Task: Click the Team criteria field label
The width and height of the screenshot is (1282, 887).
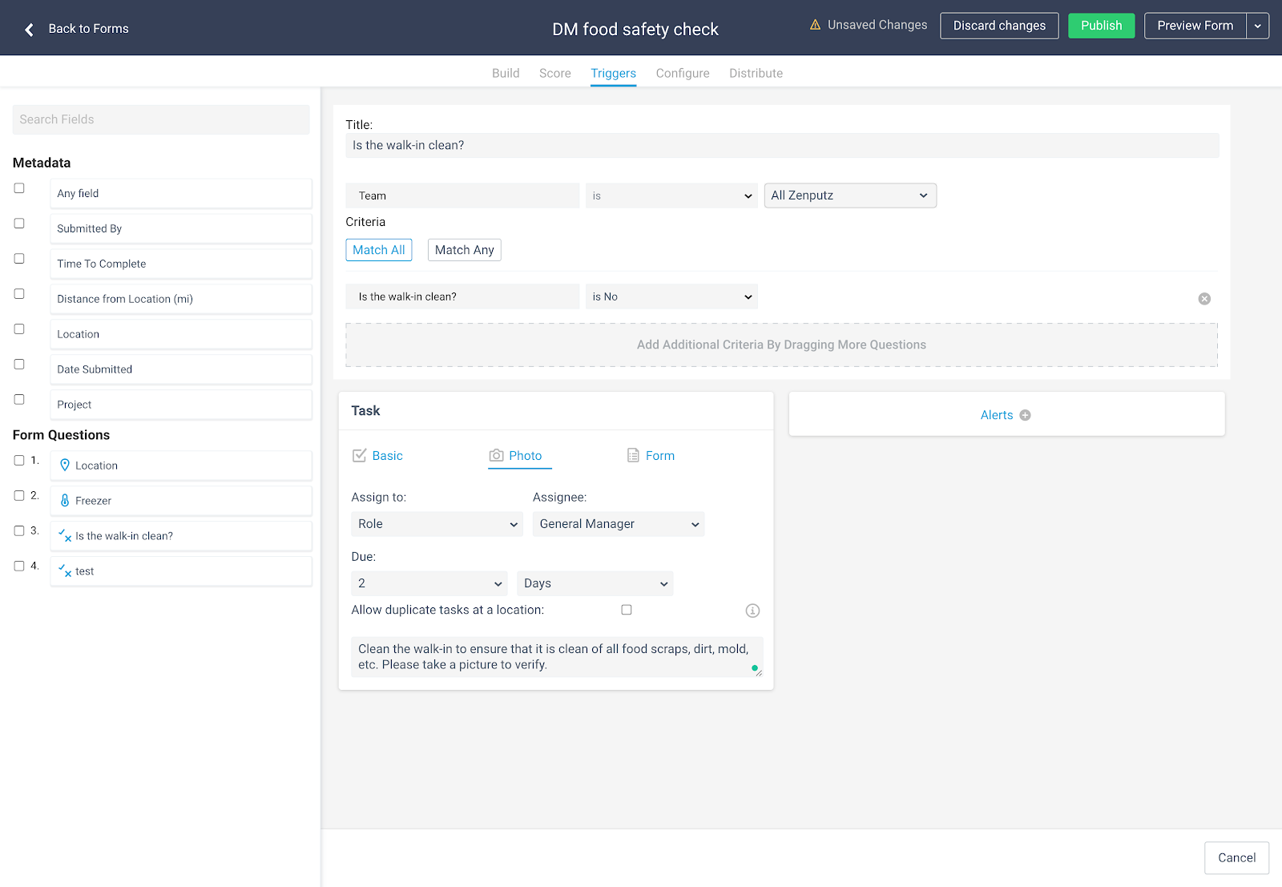Action: pyautogui.click(x=462, y=196)
